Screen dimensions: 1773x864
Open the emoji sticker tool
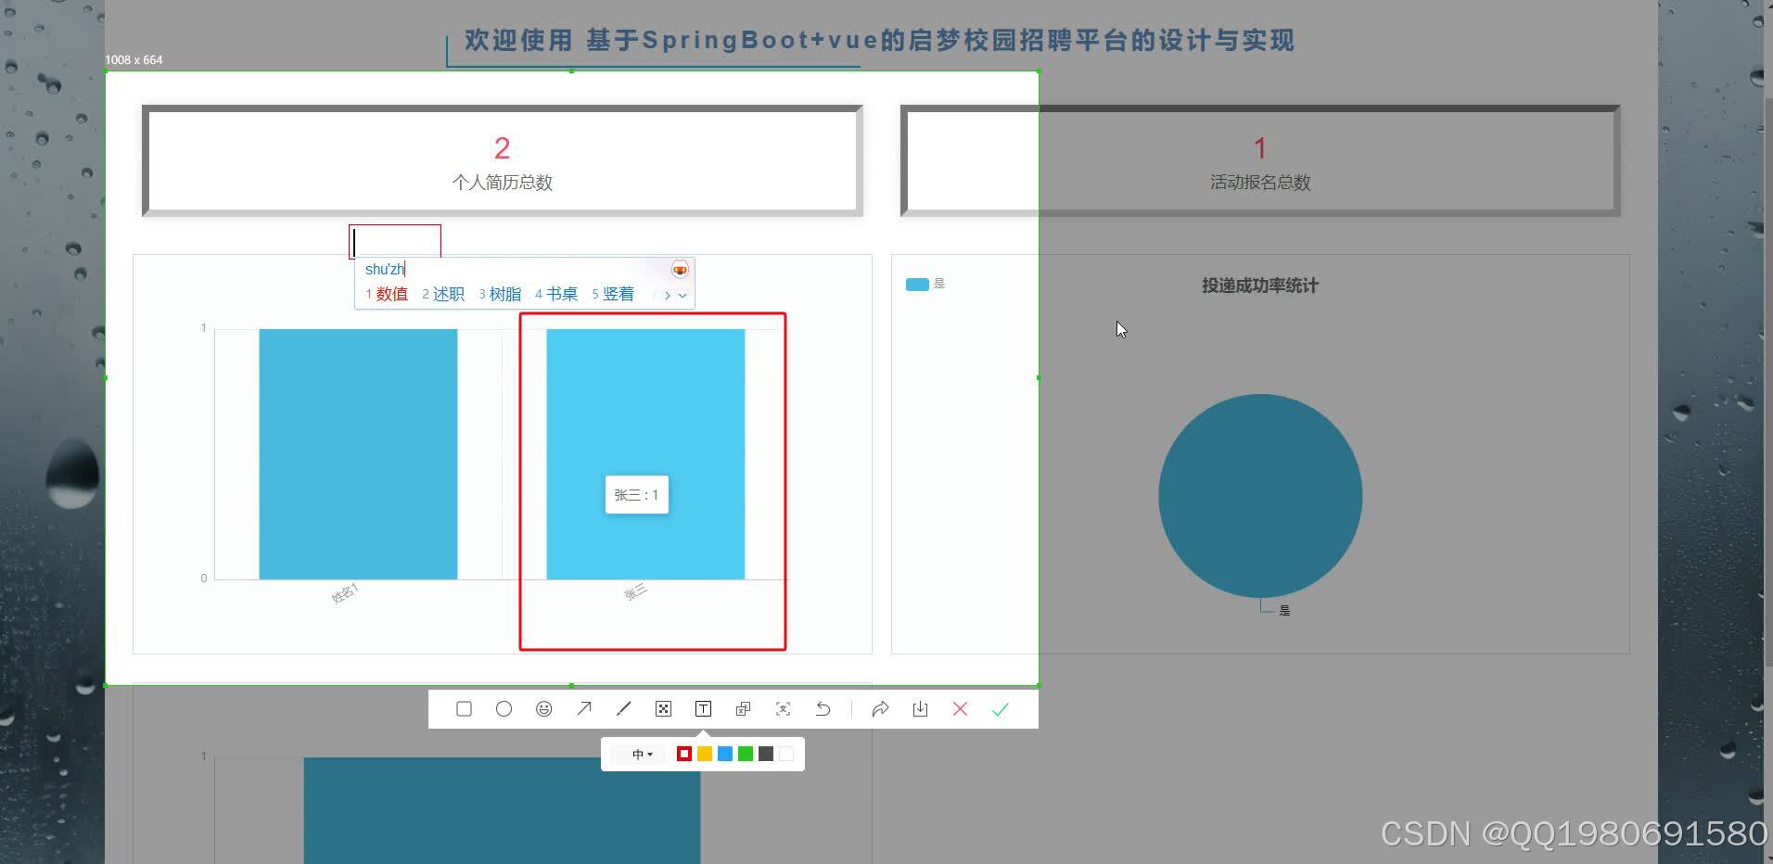tap(543, 708)
